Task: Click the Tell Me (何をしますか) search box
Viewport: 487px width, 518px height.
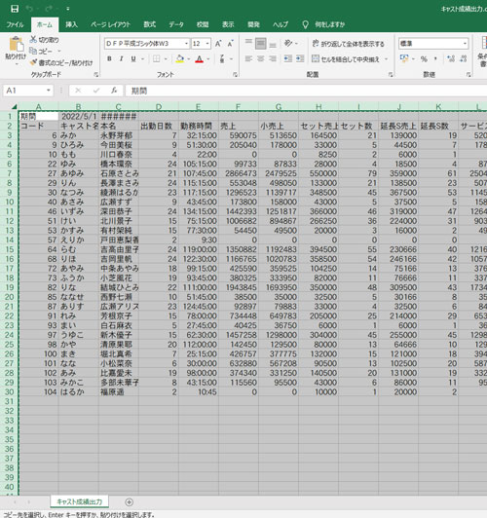Action: 323,24
